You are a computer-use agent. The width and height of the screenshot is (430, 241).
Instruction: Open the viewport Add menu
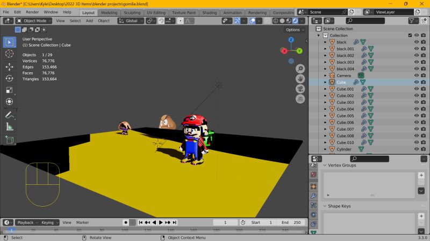(89, 21)
